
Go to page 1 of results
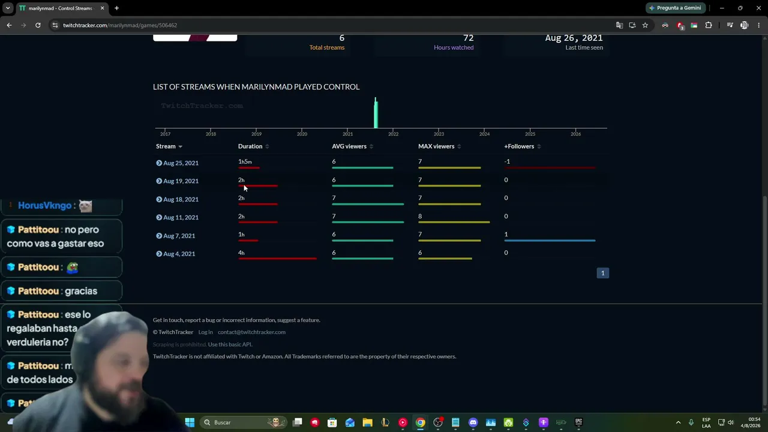click(603, 273)
